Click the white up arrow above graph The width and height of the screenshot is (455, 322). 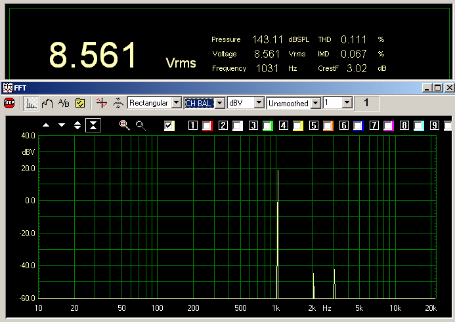(x=46, y=125)
